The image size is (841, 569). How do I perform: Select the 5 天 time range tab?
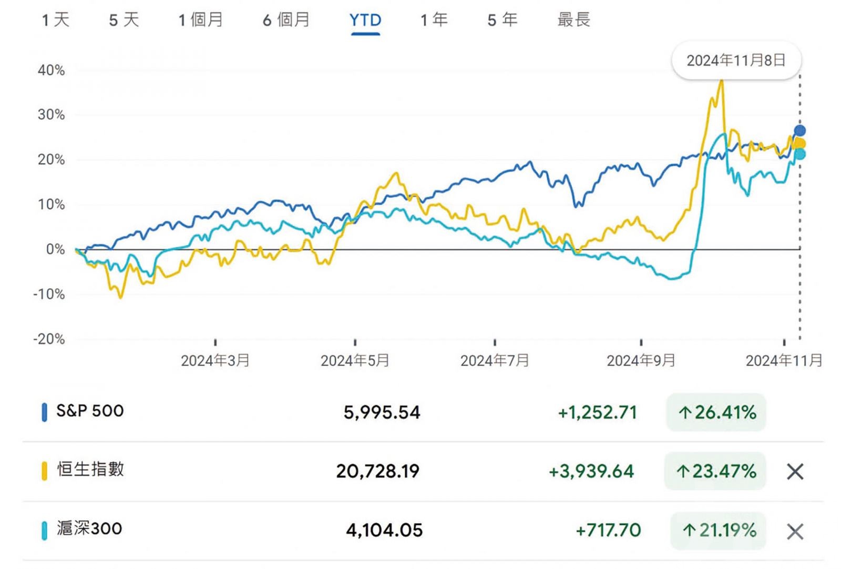[x=124, y=20]
